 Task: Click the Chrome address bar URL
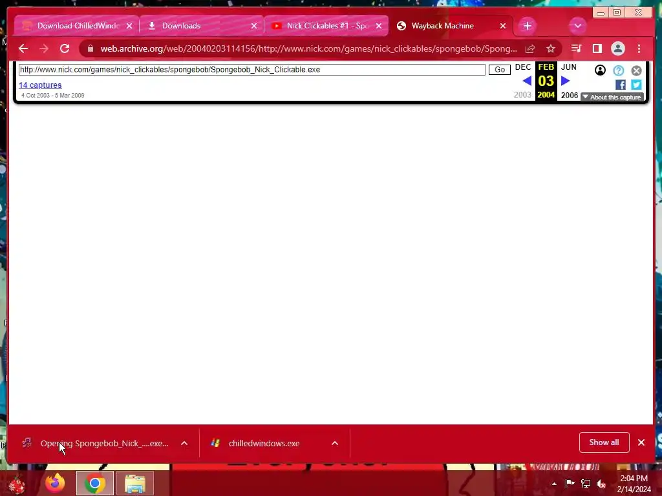(308, 48)
